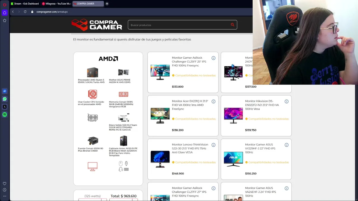The width and height of the screenshot is (358, 201).
Task: Open X (Twitter) in the sidebar
Action: (4, 107)
